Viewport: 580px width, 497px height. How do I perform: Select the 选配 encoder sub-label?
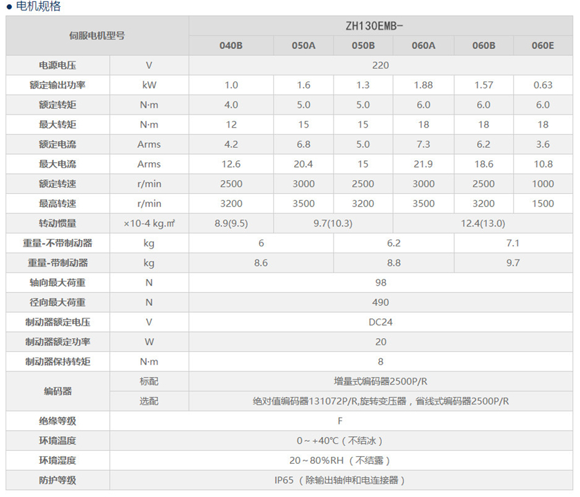coord(149,401)
